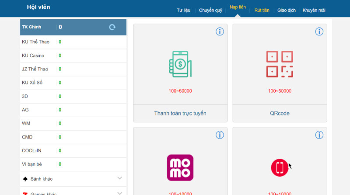Image resolution: width=350 pixels, height=195 pixels.
Task: Click KU Casino balance value 0
Action: coord(60,56)
